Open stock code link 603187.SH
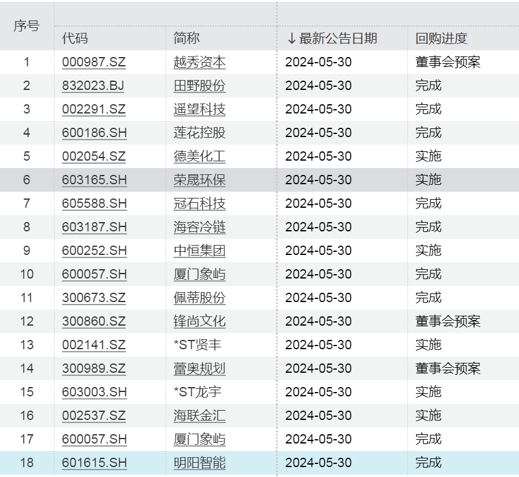Viewport: 519px width, 477px height. (x=94, y=227)
